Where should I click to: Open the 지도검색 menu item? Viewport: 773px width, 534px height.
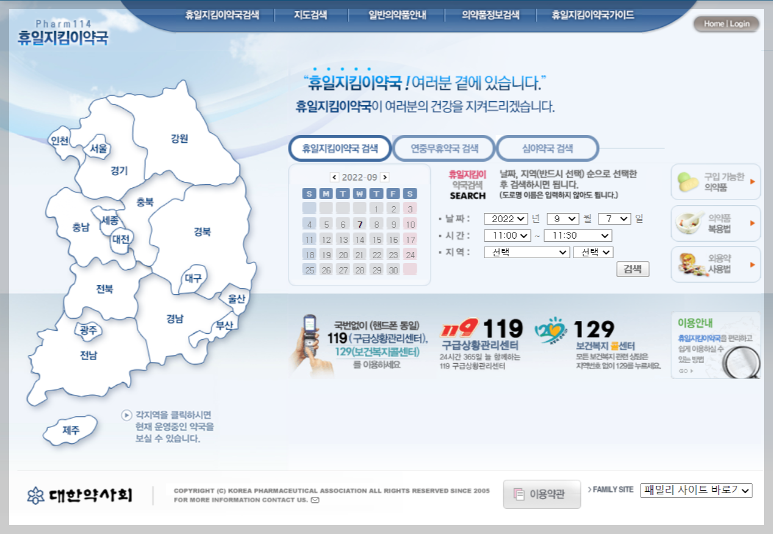click(312, 15)
